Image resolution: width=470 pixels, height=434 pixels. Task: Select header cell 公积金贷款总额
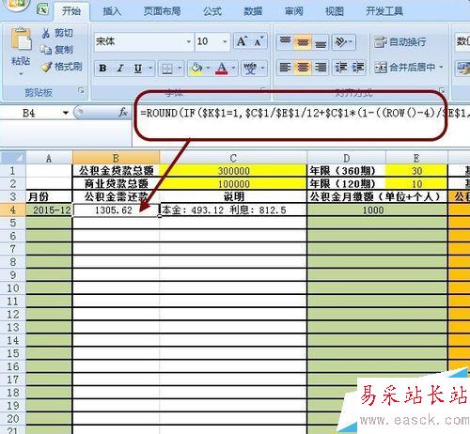(x=116, y=171)
